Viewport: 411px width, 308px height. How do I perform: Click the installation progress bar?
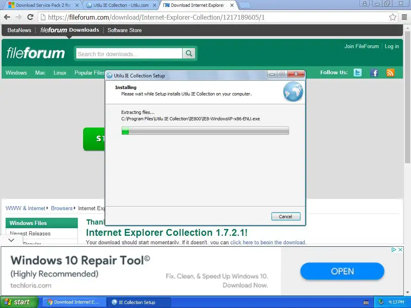point(205,130)
